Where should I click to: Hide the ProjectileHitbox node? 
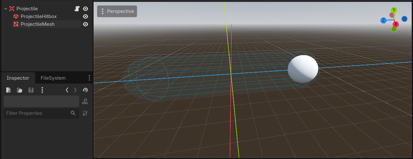pyautogui.click(x=86, y=16)
